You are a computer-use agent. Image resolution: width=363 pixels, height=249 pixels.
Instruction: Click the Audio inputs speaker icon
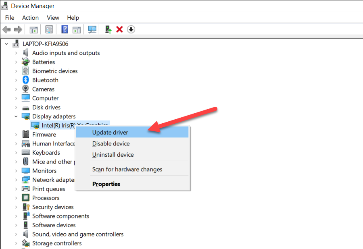pyautogui.click(x=25, y=53)
